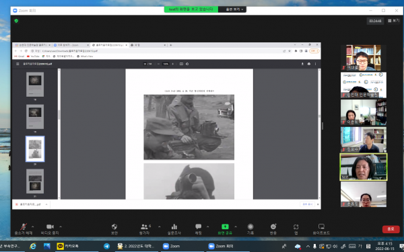Click the PDF page number field
Viewport: 404px width, 252px height.
pyautogui.click(x=145, y=64)
